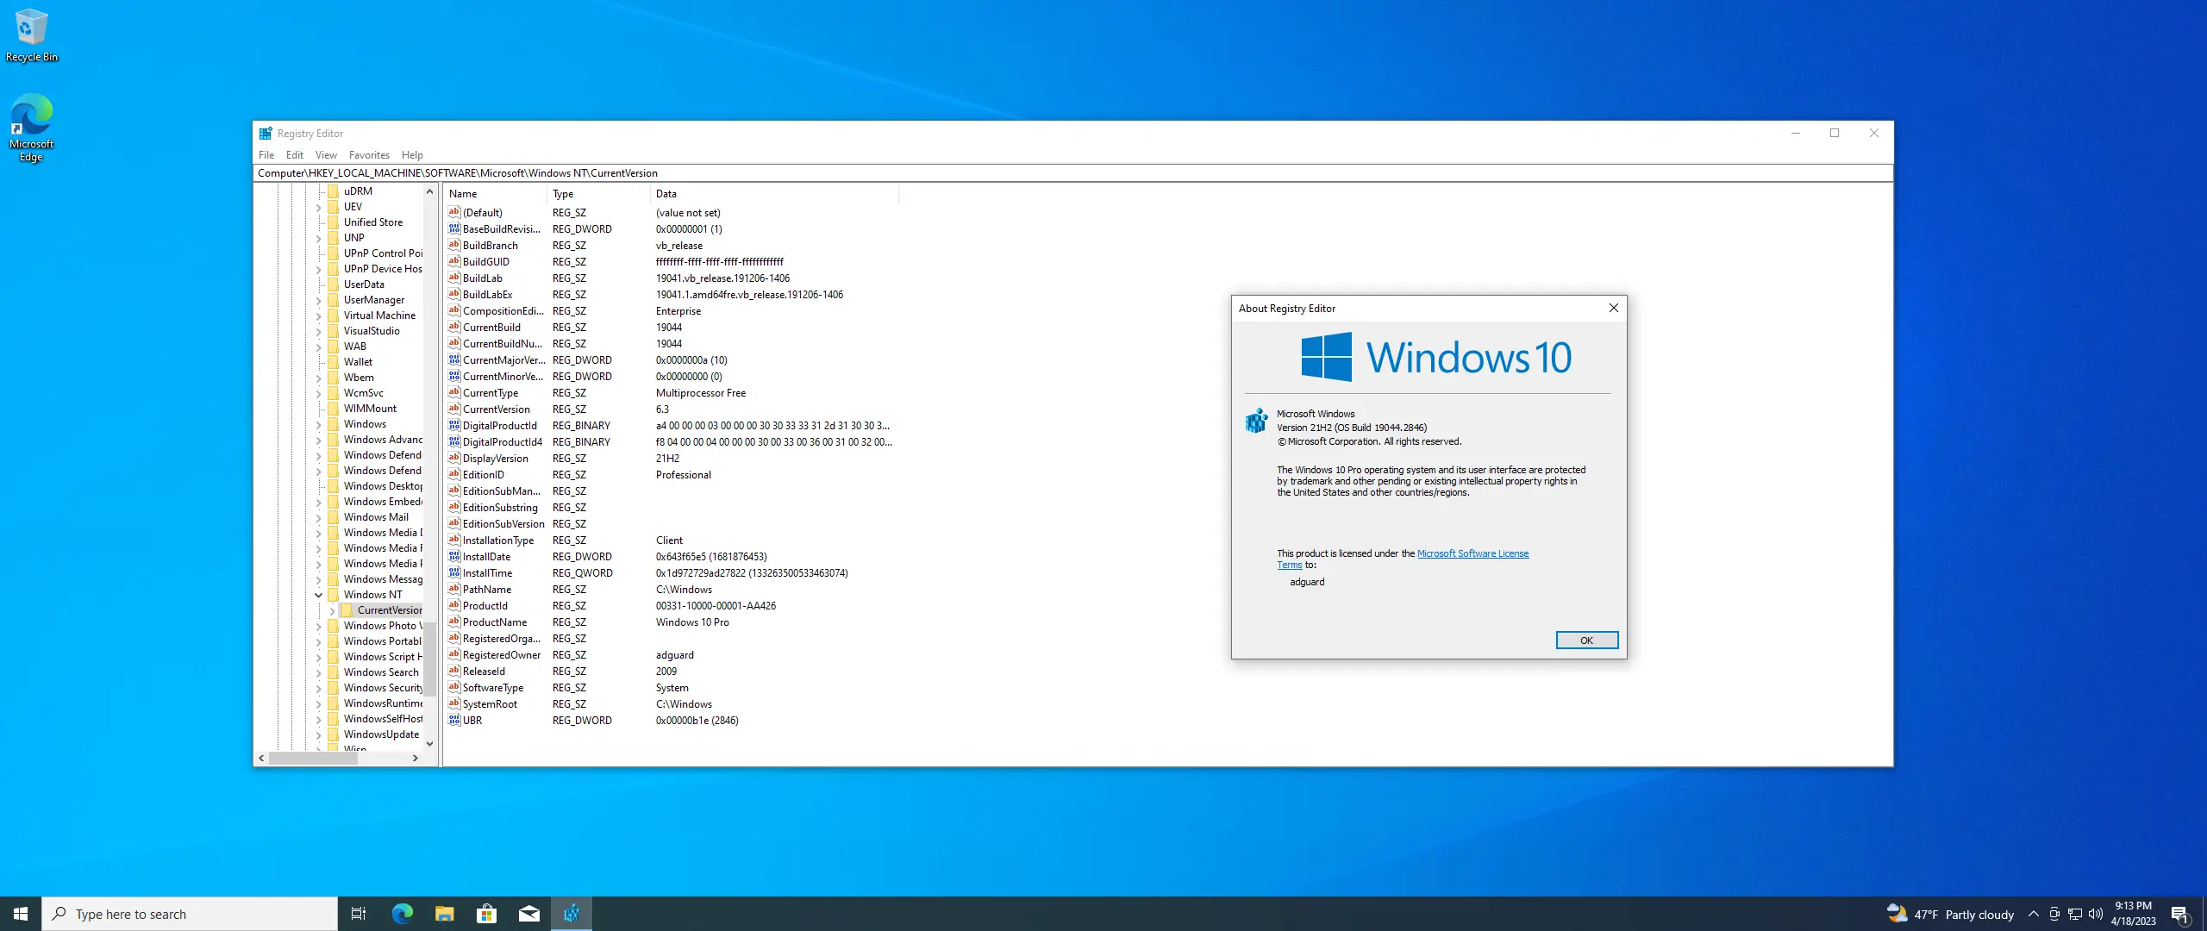Launch Microsoft Store from the taskbar
The width and height of the screenshot is (2207, 931).
point(486,914)
